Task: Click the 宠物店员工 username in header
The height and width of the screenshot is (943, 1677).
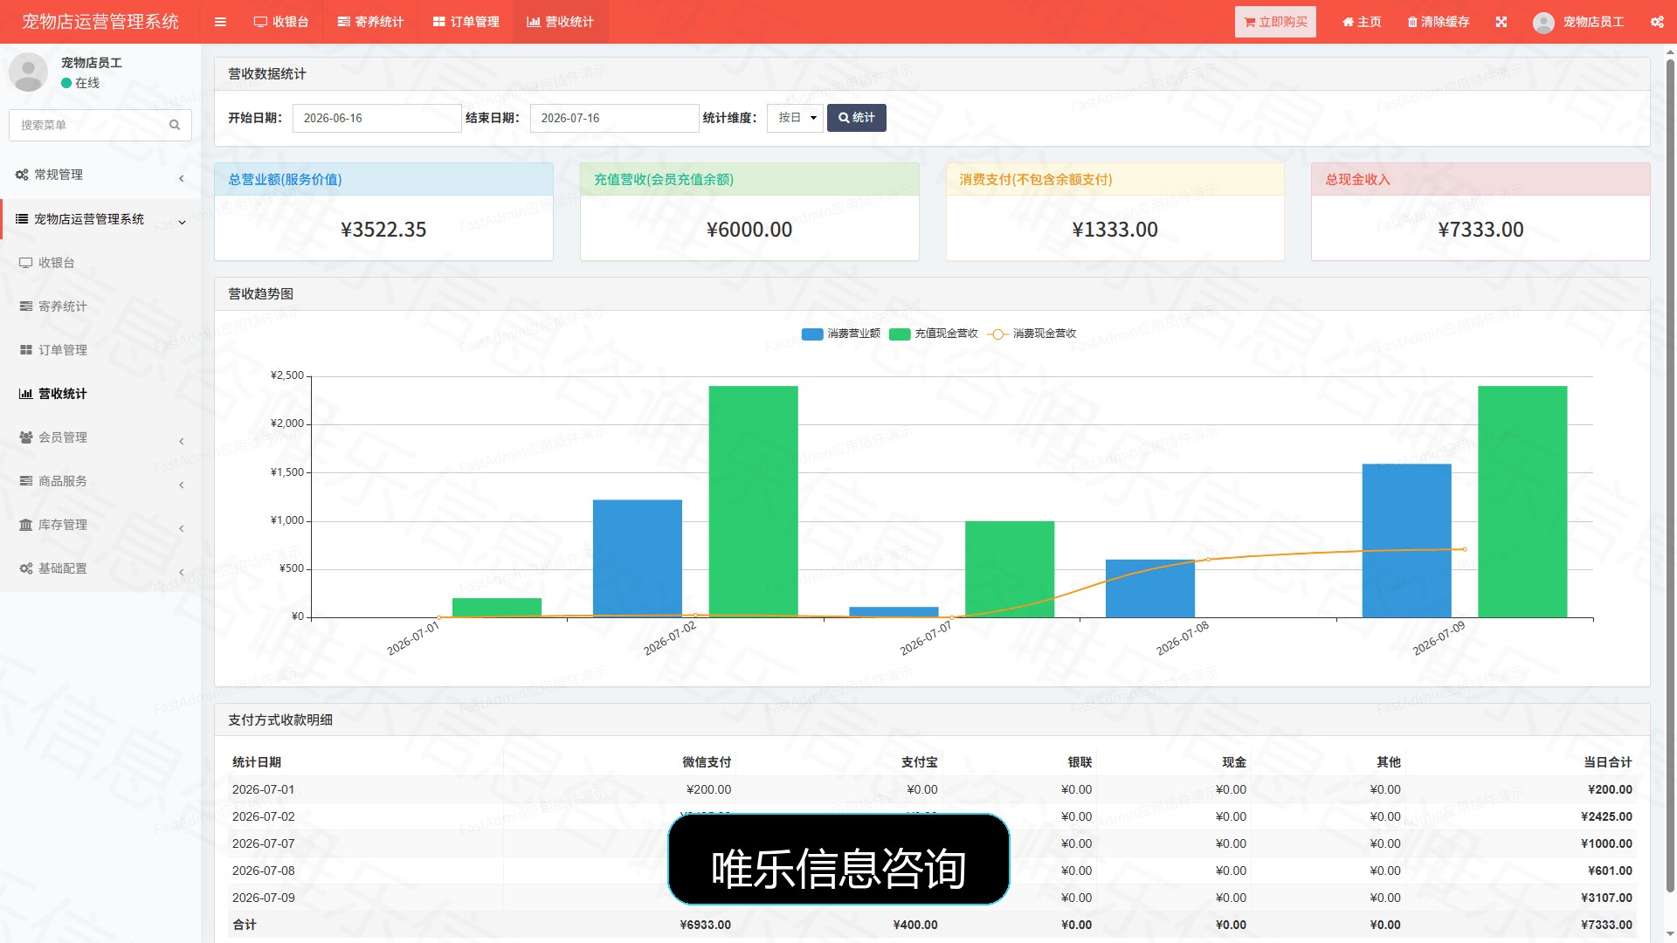Action: pyautogui.click(x=1593, y=22)
